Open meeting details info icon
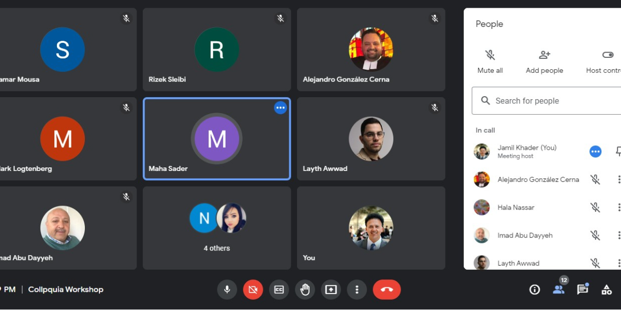The height and width of the screenshot is (310, 621). [x=535, y=290]
